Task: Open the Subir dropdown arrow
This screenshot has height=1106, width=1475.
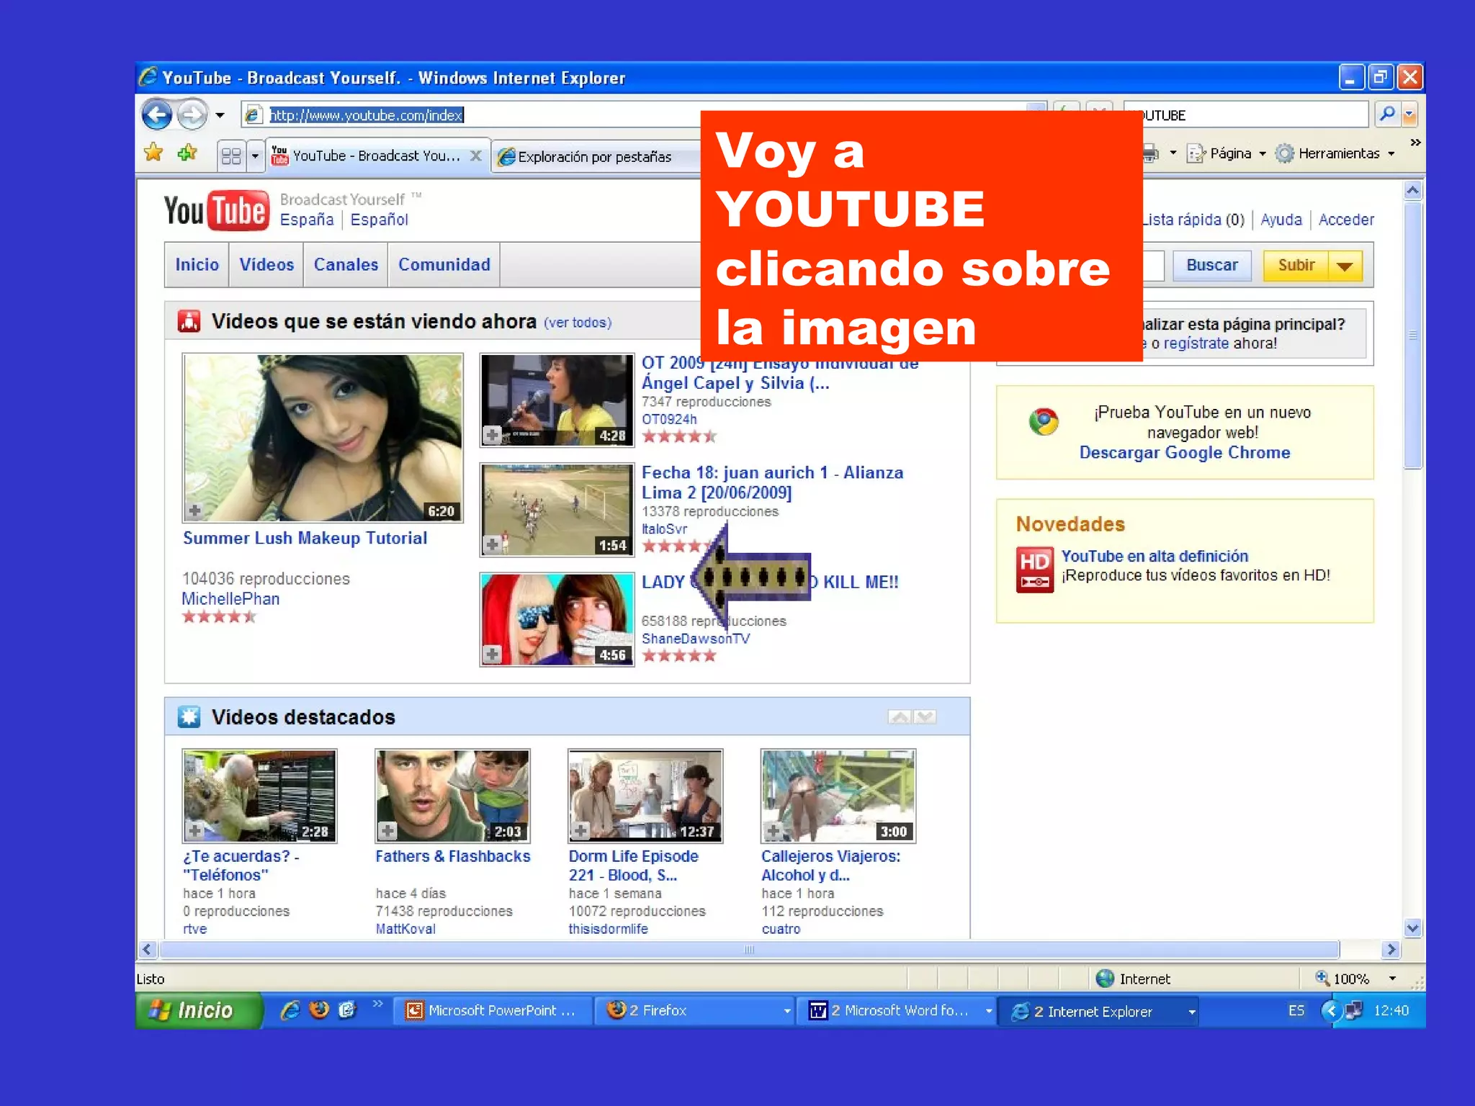Action: point(1345,266)
